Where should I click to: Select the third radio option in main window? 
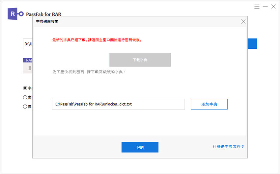pos(25,107)
